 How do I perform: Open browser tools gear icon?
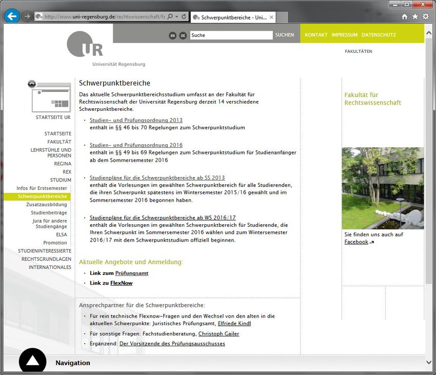(x=425, y=17)
